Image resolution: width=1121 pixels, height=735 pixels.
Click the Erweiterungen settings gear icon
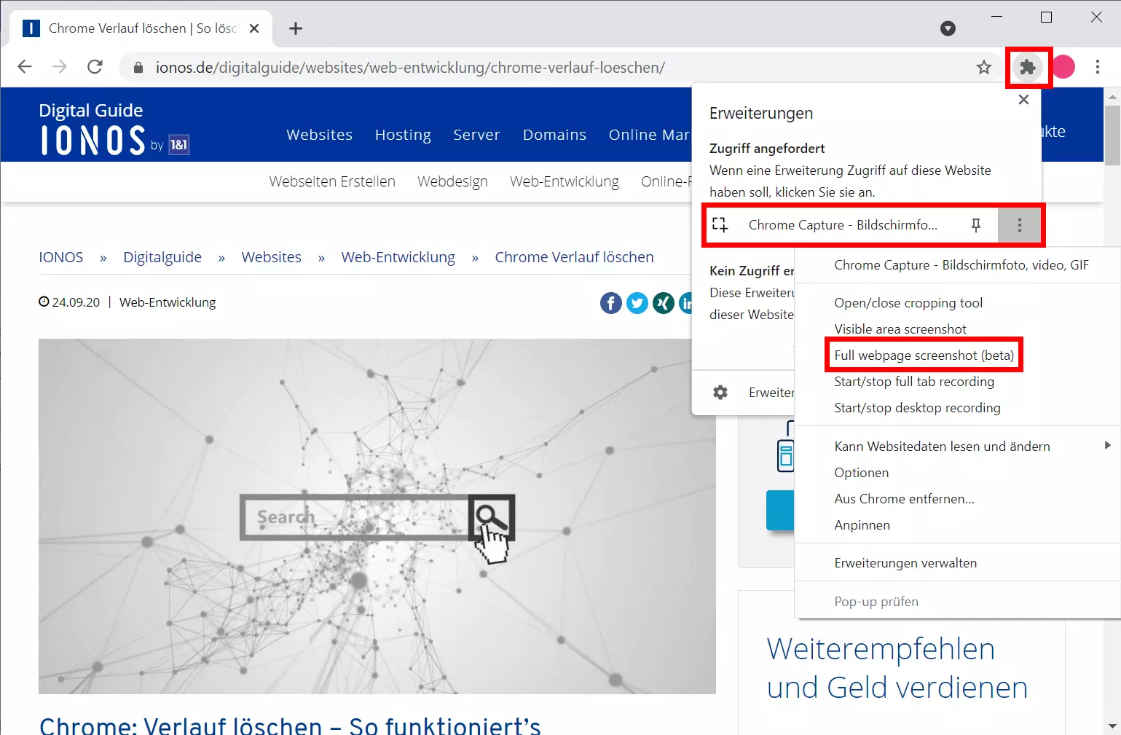coord(720,393)
